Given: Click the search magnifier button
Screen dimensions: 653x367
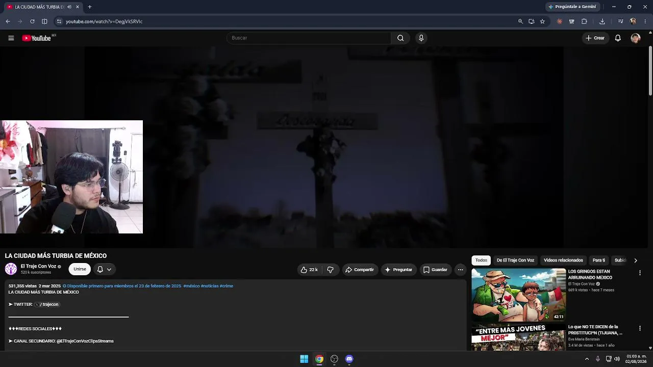Looking at the screenshot, I should point(400,38).
